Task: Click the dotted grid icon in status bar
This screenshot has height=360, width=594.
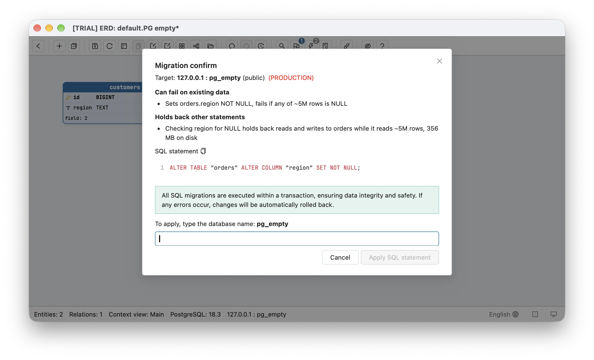Action: 535,314
